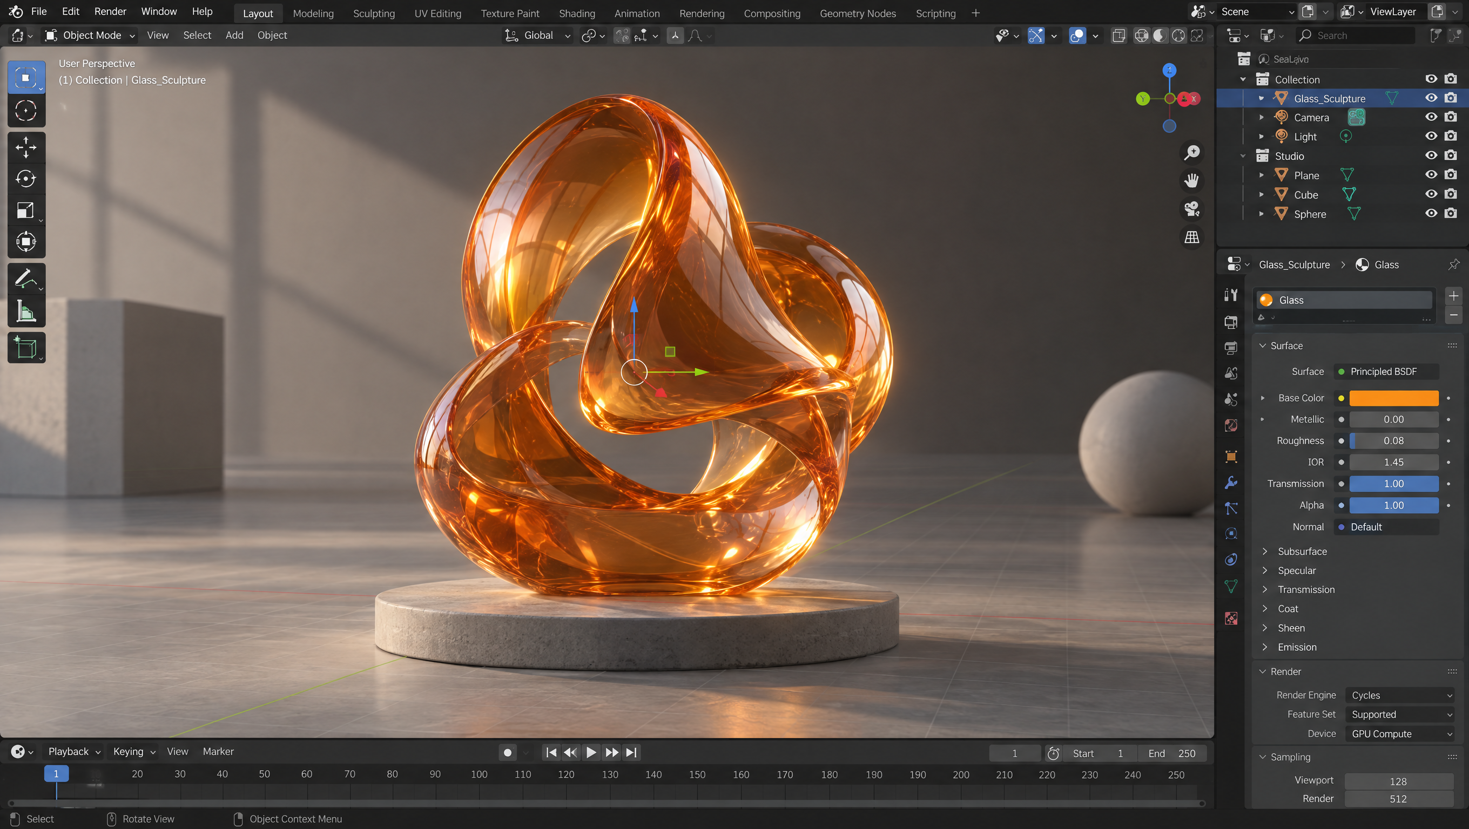The image size is (1469, 829).
Task: Select the Add Cube tool
Action: tap(26, 347)
